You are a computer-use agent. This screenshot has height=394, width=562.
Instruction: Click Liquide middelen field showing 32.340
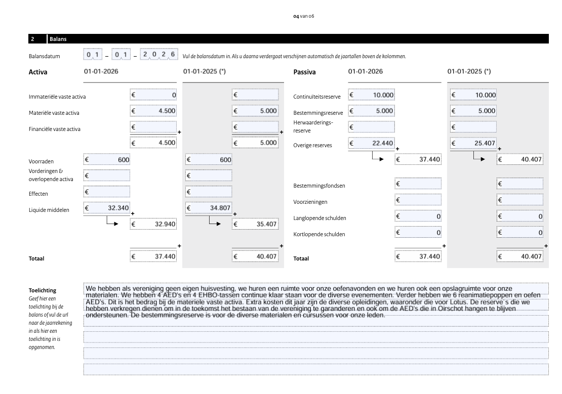coord(107,208)
